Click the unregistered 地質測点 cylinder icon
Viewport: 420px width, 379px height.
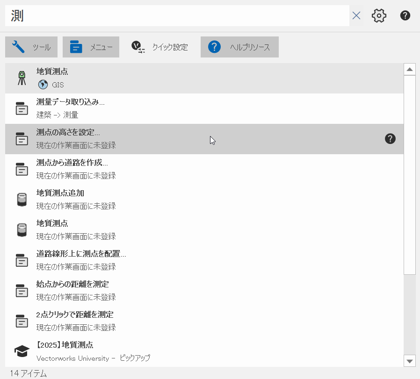22,230
